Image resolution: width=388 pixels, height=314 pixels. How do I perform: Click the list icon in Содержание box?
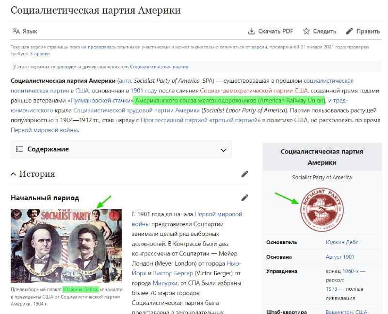[19, 149]
